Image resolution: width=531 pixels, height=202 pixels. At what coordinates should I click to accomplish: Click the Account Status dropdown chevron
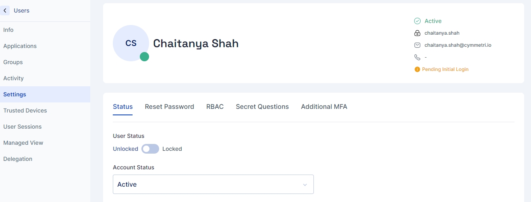click(305, 185)
